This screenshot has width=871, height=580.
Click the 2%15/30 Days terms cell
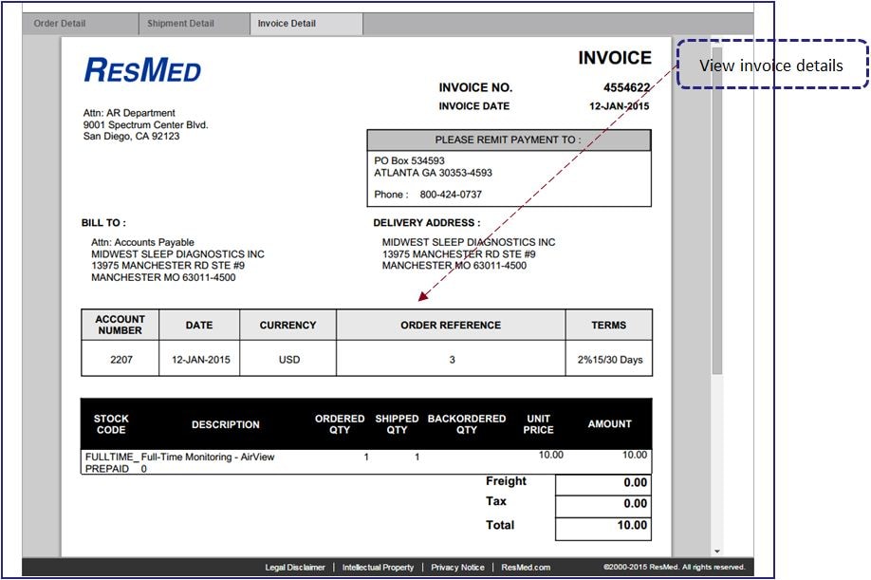pos(609,360)
